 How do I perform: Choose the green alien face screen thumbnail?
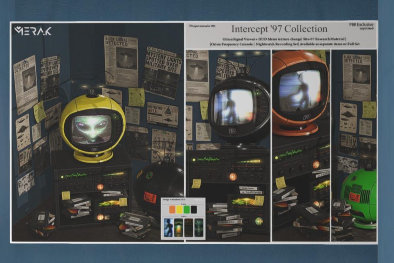tap(199, 228)
